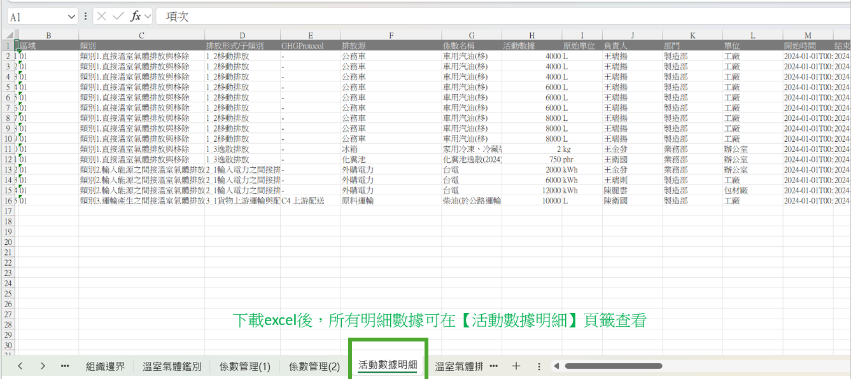Expand the dropdown arrow beside the fx icon
The image size is (851, 379).
tap(148, 17)
